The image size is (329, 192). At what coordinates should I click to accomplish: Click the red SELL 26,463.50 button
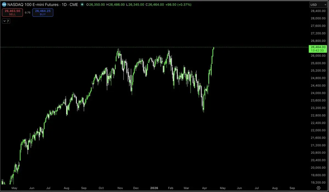click(12, 13)
